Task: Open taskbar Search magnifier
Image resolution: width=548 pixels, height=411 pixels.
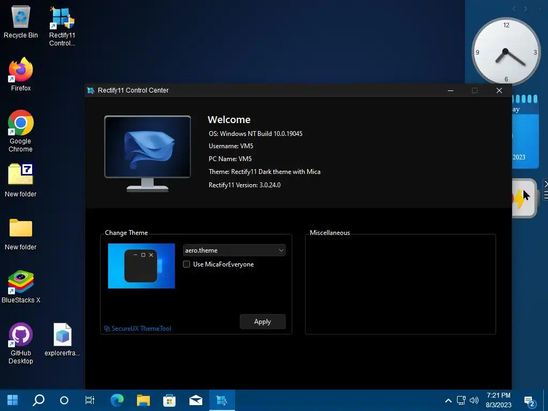Action: [39, 400]
